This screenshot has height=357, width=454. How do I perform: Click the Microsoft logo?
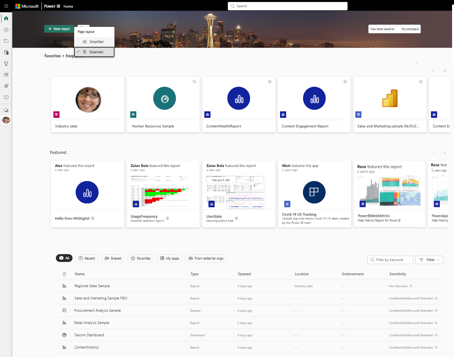coord(27,6)
